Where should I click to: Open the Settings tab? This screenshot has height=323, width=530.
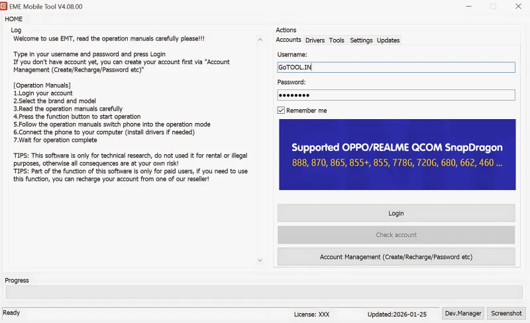361,40
